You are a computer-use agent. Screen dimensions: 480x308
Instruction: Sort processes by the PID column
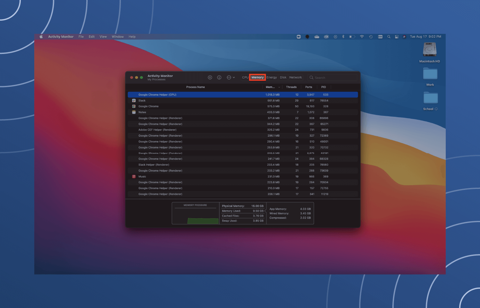324,87
